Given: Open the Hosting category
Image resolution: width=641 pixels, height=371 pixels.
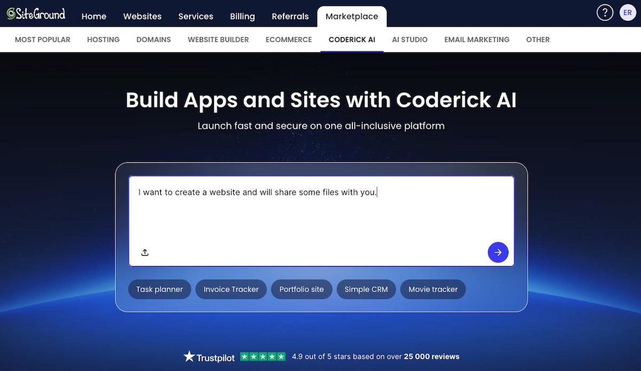Looking at the screenshot, I should coord(103,39).
